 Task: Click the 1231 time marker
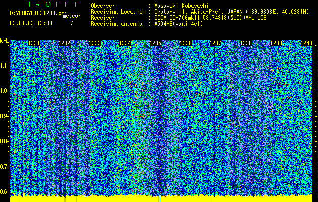(x=34, y=43)
